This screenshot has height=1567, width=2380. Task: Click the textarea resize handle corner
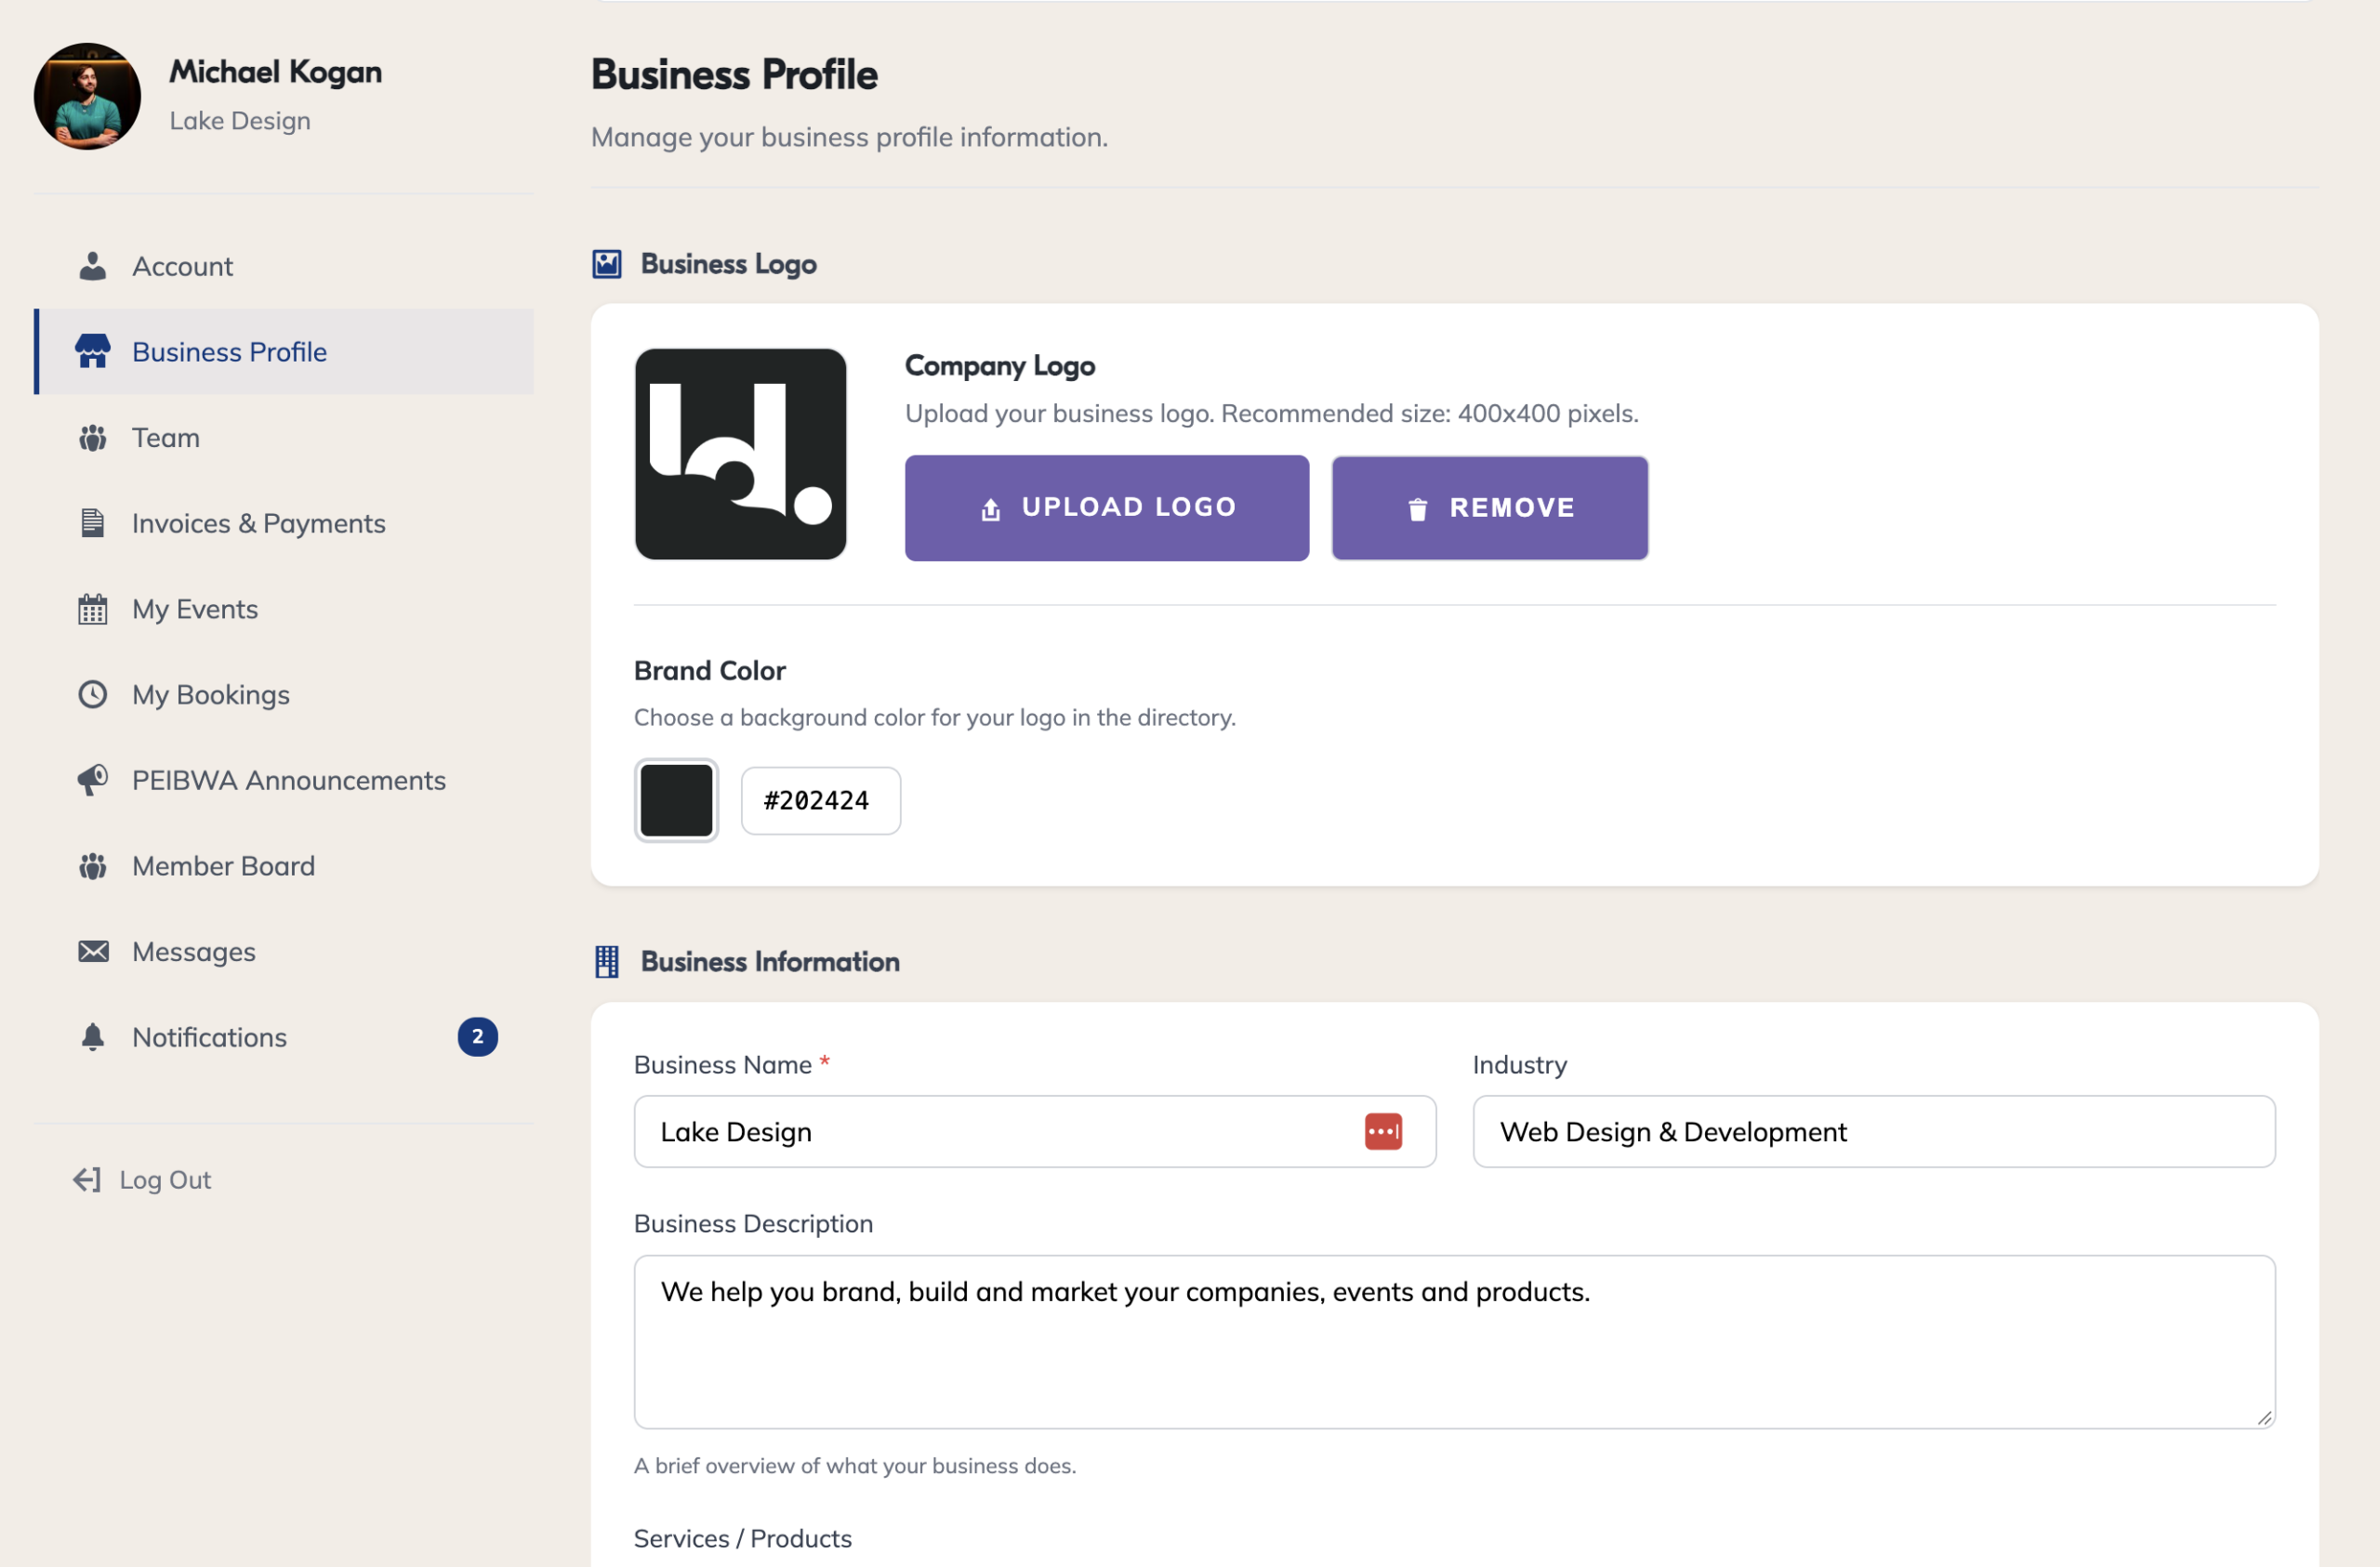coord(2264,1417)
